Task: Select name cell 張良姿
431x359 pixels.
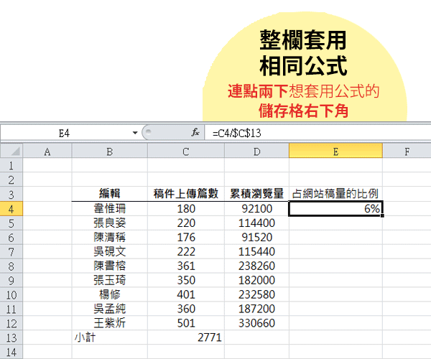Action: [x=110, y=223]
